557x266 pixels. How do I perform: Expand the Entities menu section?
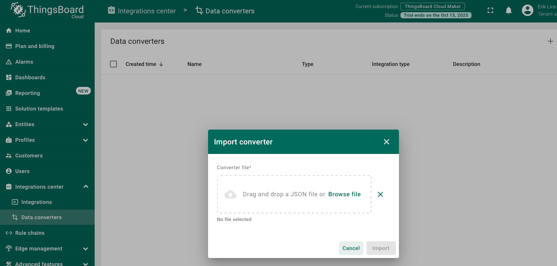pos(86,125)
